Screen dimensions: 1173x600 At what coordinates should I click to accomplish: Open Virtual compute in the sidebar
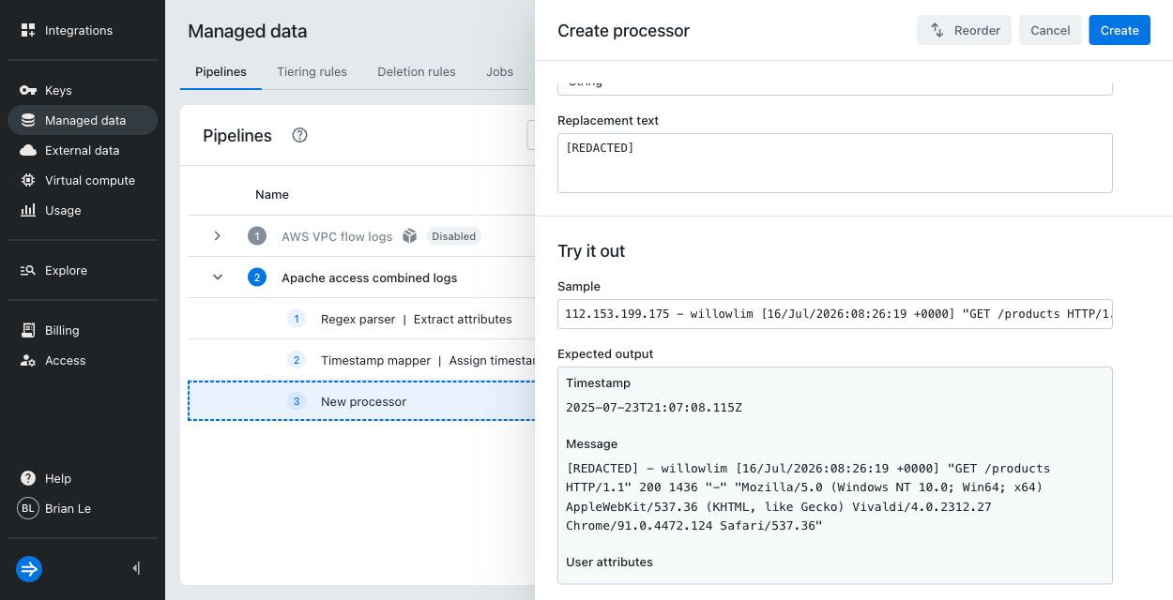(x=83, y=180)
